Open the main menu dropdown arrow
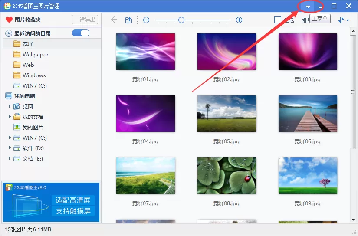358x236 pixels. pos(308,7)
